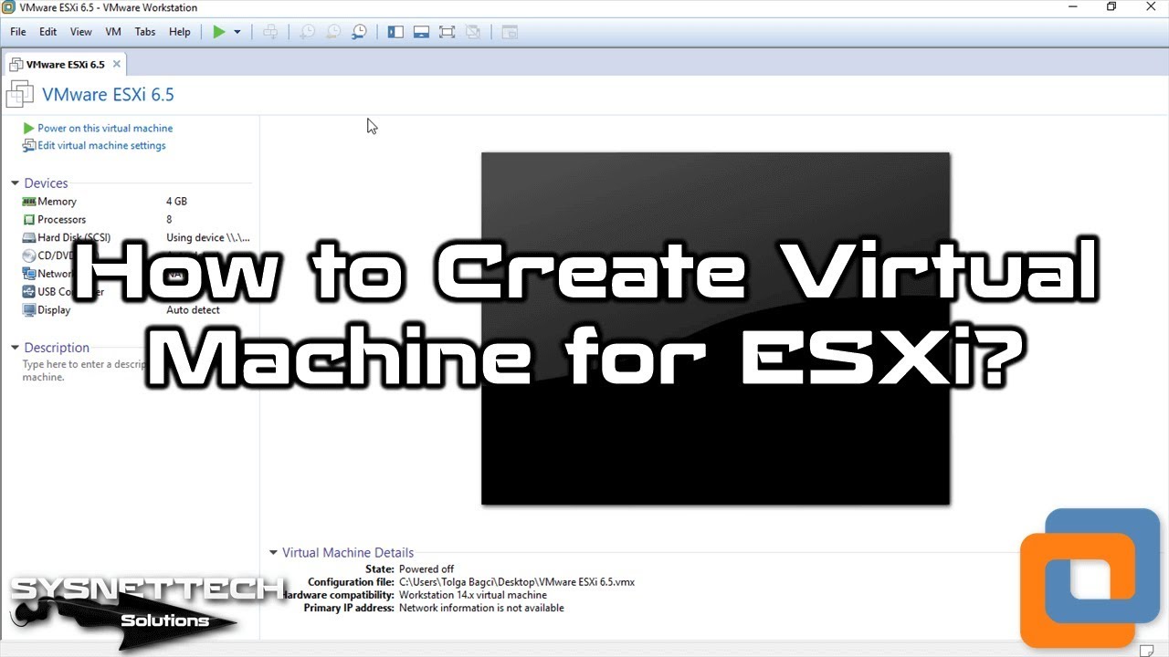Image resolution: width=1169 pixels, height=657 pixels.
Task: Toggle the thumbnail bar icon
Action: 421,32
